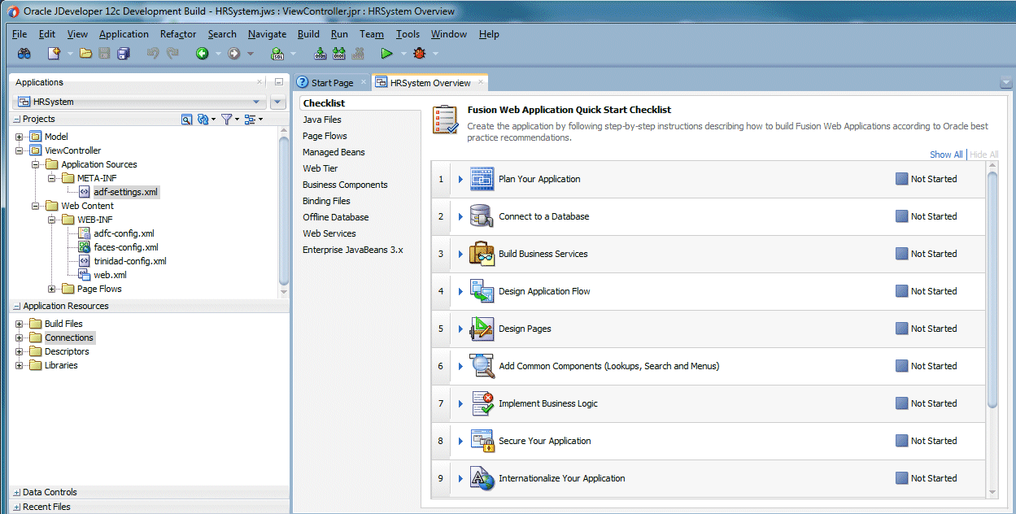Viewport: 1016px width, 514px height.
Task: Open the Refactor menu
Action: (x=178, y=34)
